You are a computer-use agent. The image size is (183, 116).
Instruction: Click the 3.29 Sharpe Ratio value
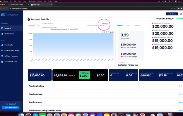pyautogui.click(x=125, y=35)
